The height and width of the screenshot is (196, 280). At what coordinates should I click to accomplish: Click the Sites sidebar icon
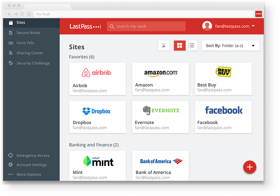[11, 23]
